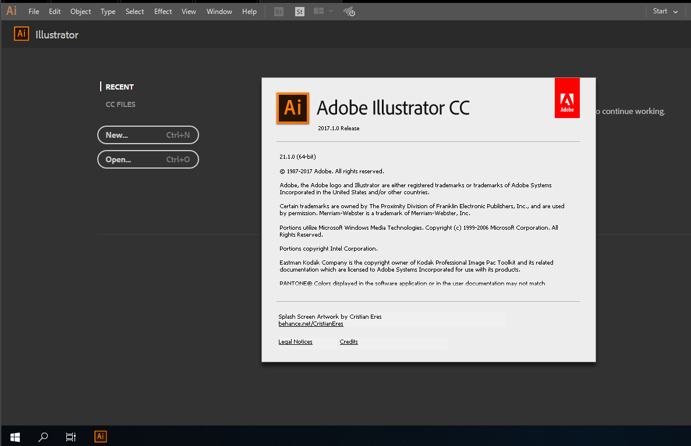
Task: Open the Illustrator taskbar icon
Action: tap(100, 436)
